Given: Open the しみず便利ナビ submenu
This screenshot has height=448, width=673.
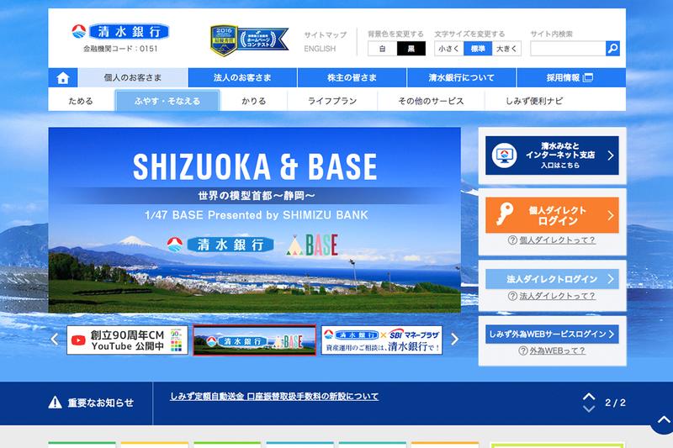Looking at the screenshot, I should pyautogui.click(x=534, y=101).
